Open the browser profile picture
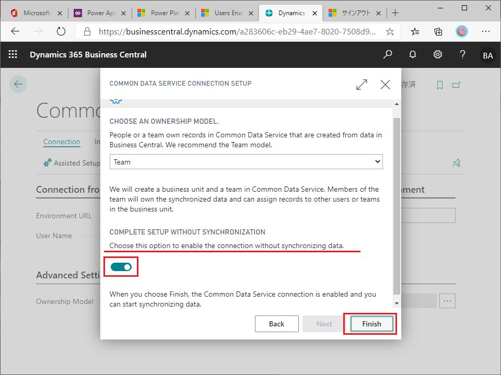The image size is (501, 375). coord(461,31)
